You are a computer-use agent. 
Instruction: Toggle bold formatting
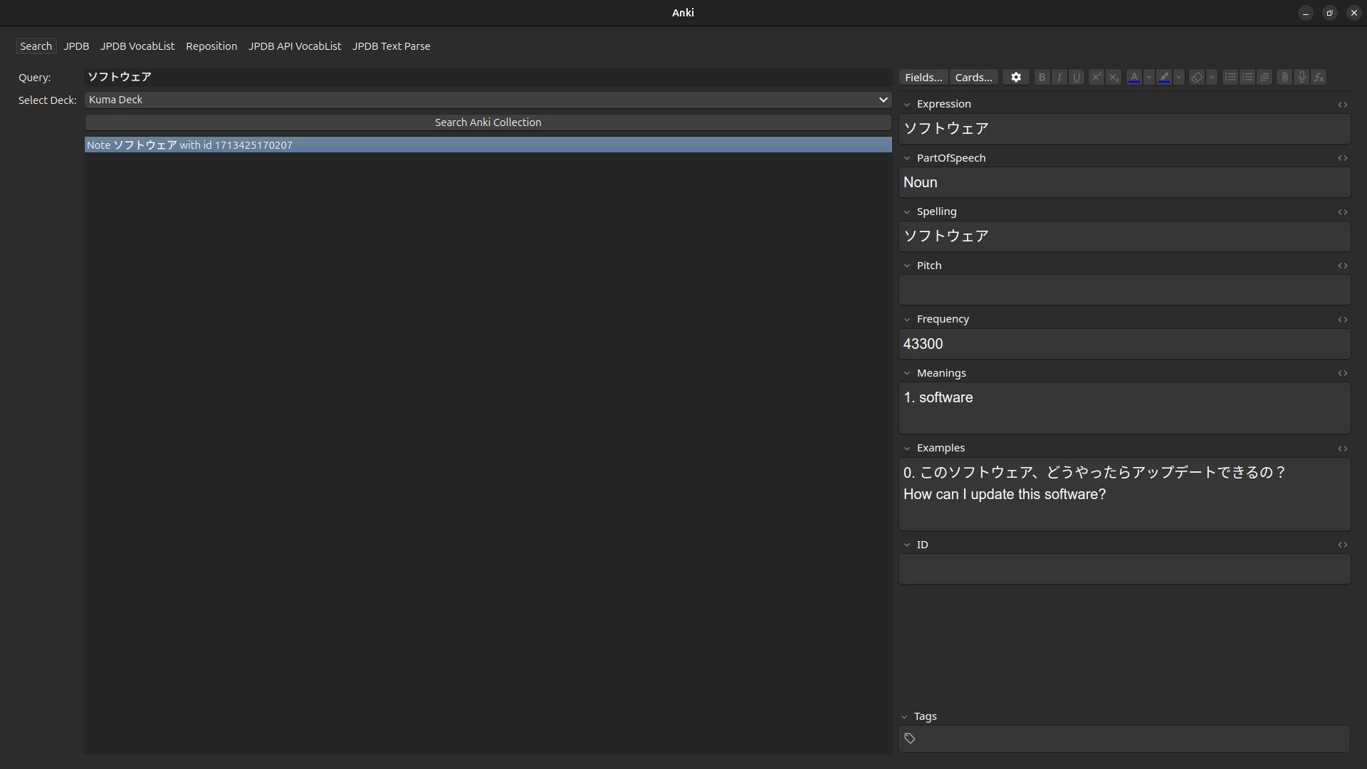pos(1042,77)
